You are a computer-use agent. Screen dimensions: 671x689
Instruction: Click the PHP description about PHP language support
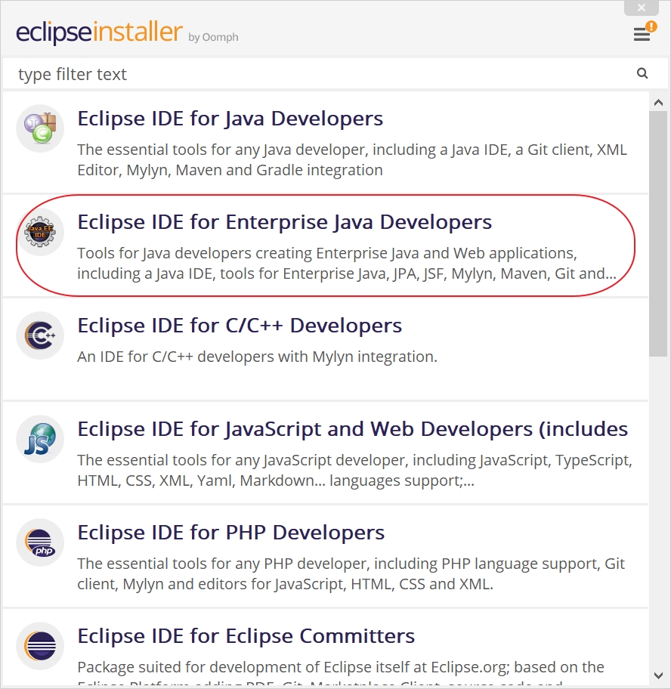pyautogui.click(x=351, y=573)
